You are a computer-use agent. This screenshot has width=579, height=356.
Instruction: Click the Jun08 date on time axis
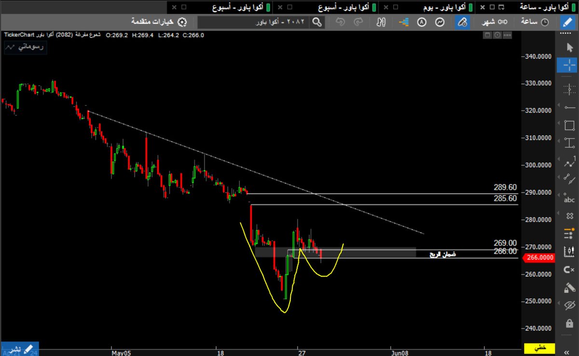400,353
